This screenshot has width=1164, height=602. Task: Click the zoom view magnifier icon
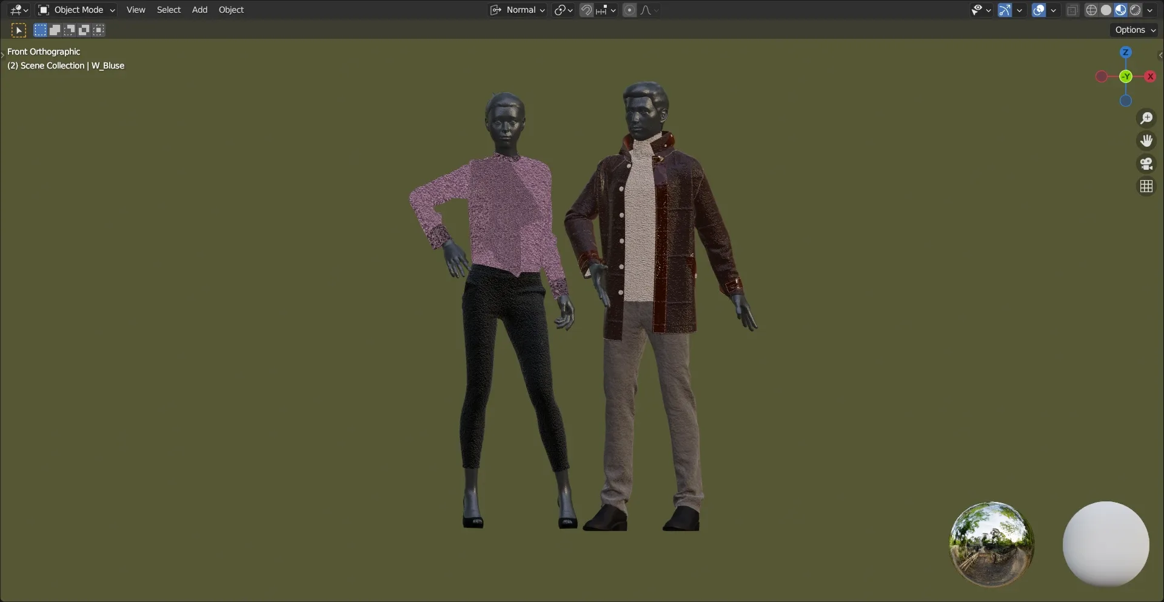pos(1146,118)
